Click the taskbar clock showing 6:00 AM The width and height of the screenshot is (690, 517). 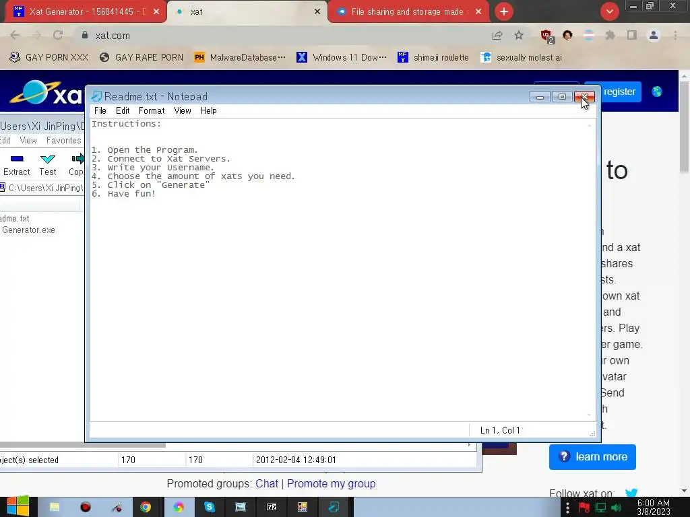coord(654,508)
